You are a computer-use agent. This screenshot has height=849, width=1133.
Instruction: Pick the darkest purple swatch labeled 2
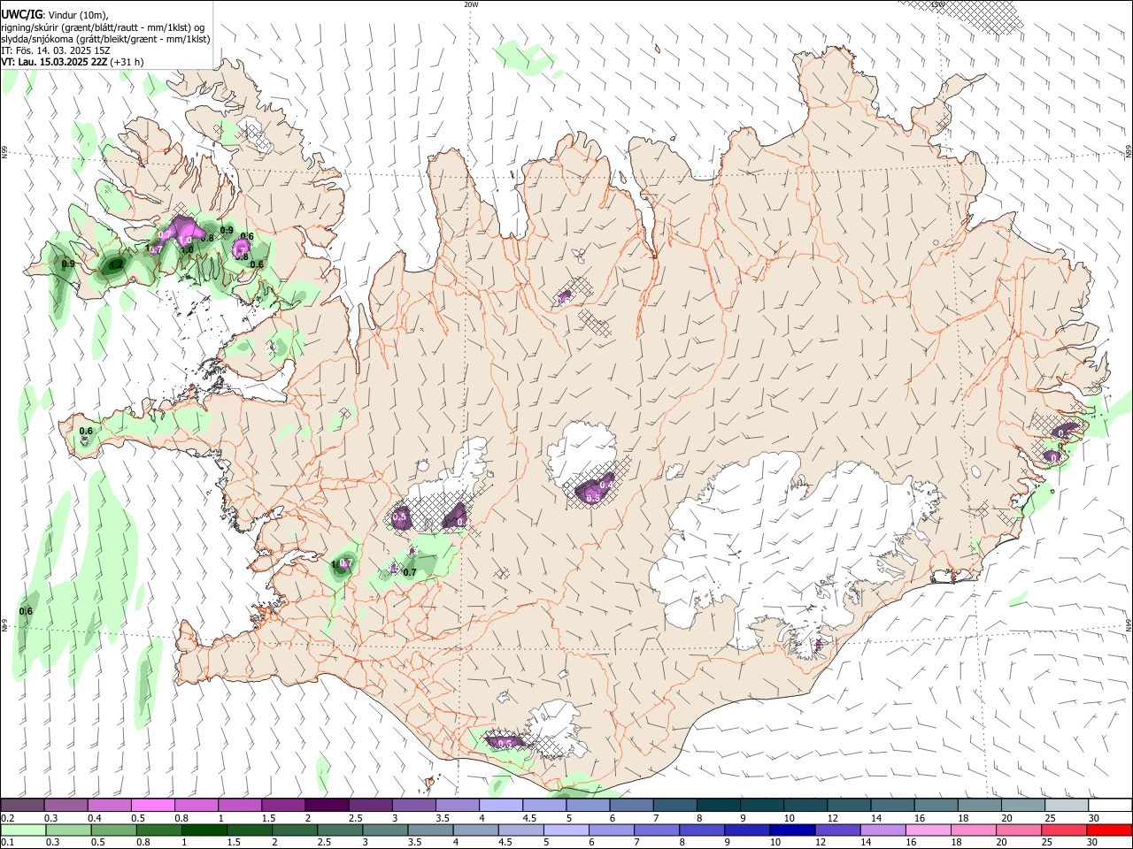click(x=327, y=806)
